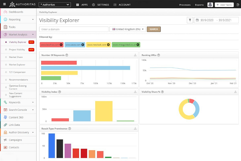Remove the www.missguided.co.uk filter tag
Image resolution: width=241 pixels, height=161 pixels.
(138, 45)
